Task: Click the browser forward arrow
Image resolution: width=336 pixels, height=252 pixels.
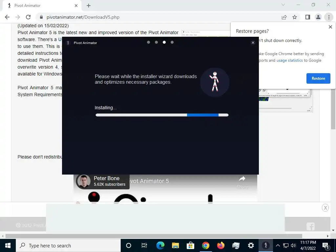Action: pos(18,17)
